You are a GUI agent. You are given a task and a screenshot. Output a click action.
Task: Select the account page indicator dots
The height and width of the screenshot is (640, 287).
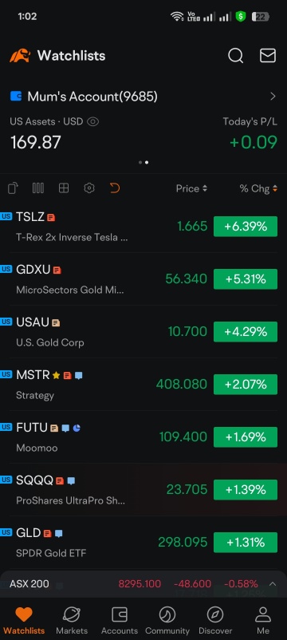tap(143, 163)
